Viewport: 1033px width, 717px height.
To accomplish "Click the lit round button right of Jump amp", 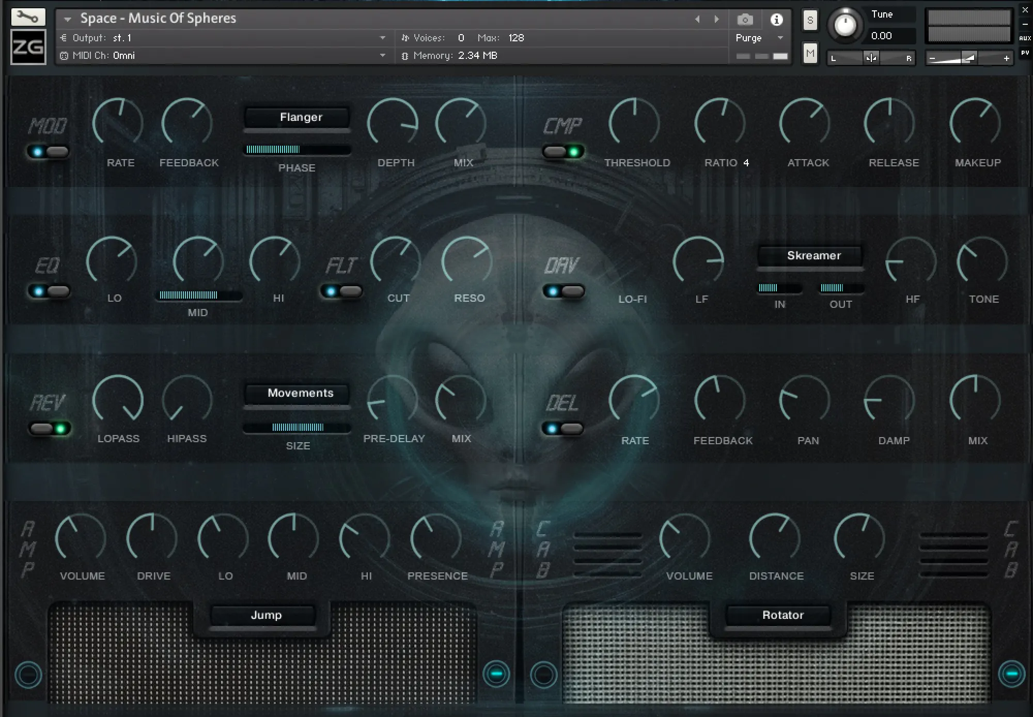I will tap(496, 674).
